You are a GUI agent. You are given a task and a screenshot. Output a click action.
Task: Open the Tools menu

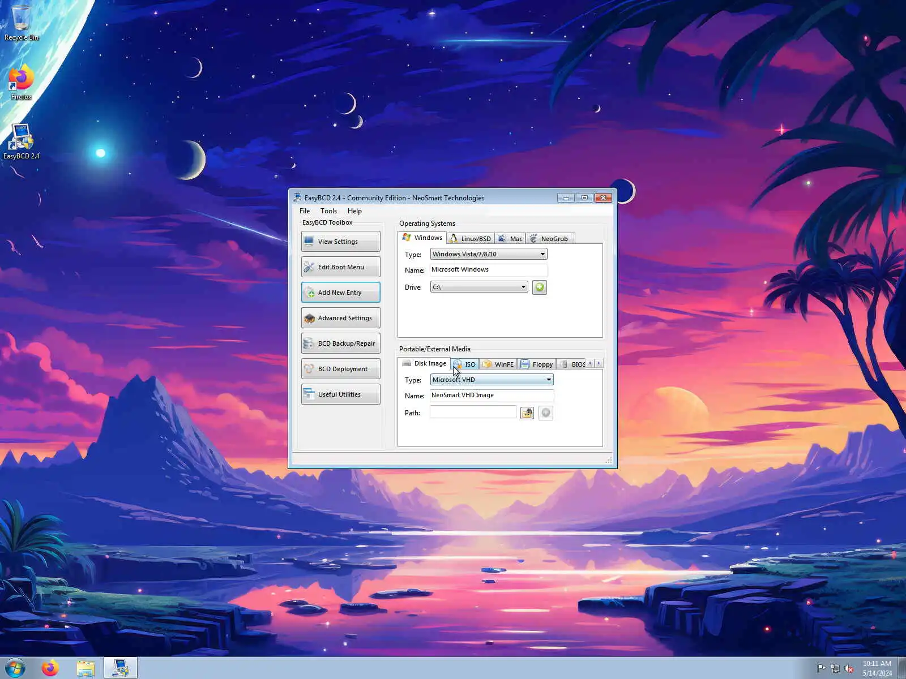click(x=328, y=211)
